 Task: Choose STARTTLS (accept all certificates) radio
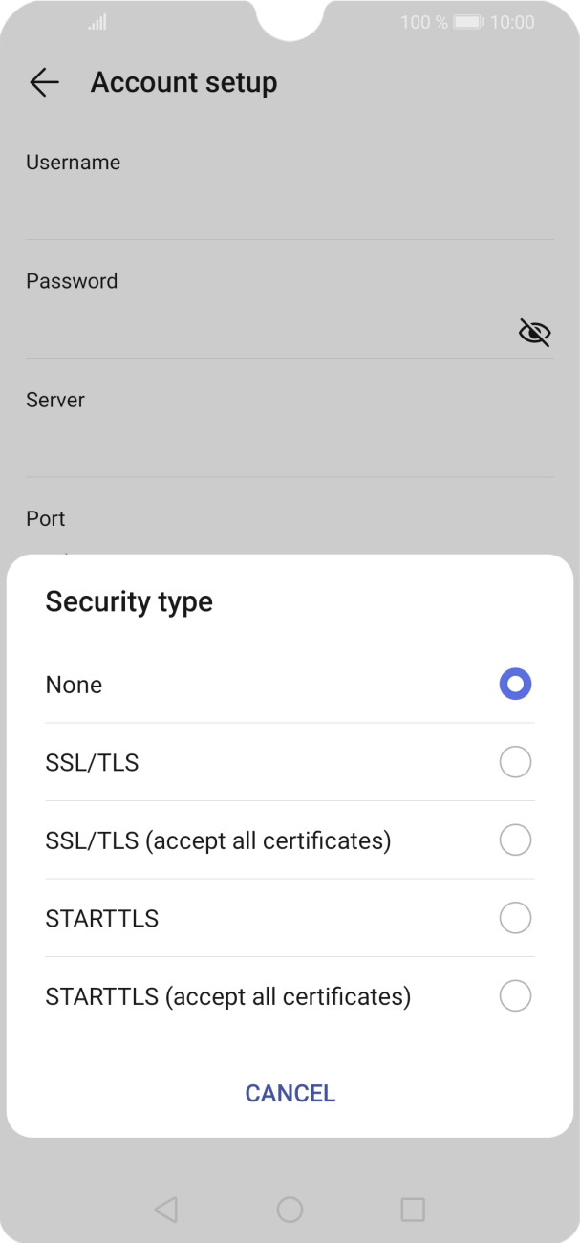(515, 996)
